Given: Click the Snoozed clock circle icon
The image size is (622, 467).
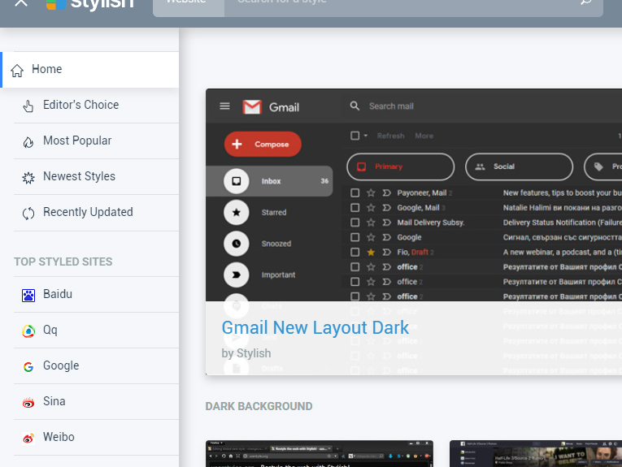Looking at the screenshot, I should pos(237,244).
